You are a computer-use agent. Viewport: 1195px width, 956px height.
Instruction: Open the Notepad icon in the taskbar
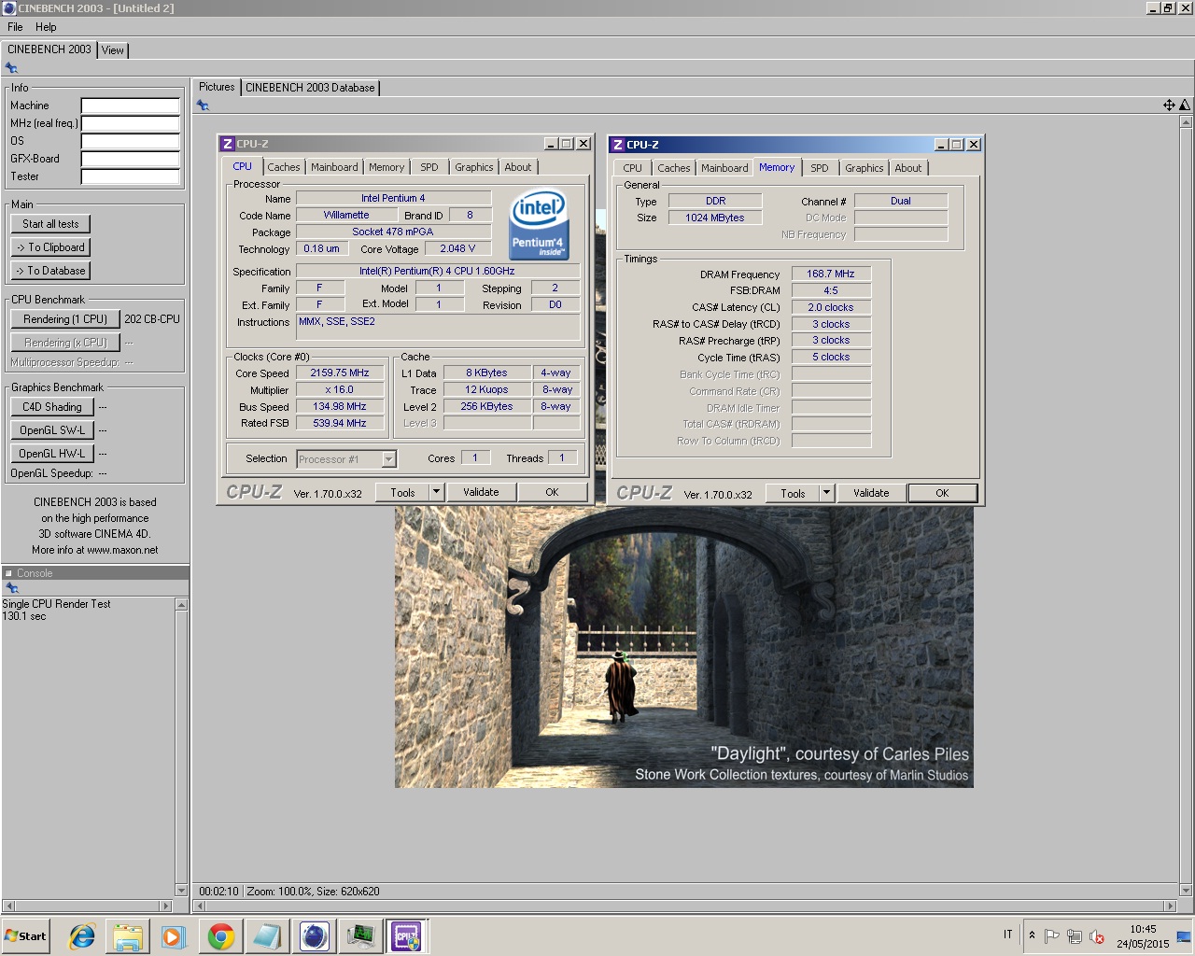[267, 936]
